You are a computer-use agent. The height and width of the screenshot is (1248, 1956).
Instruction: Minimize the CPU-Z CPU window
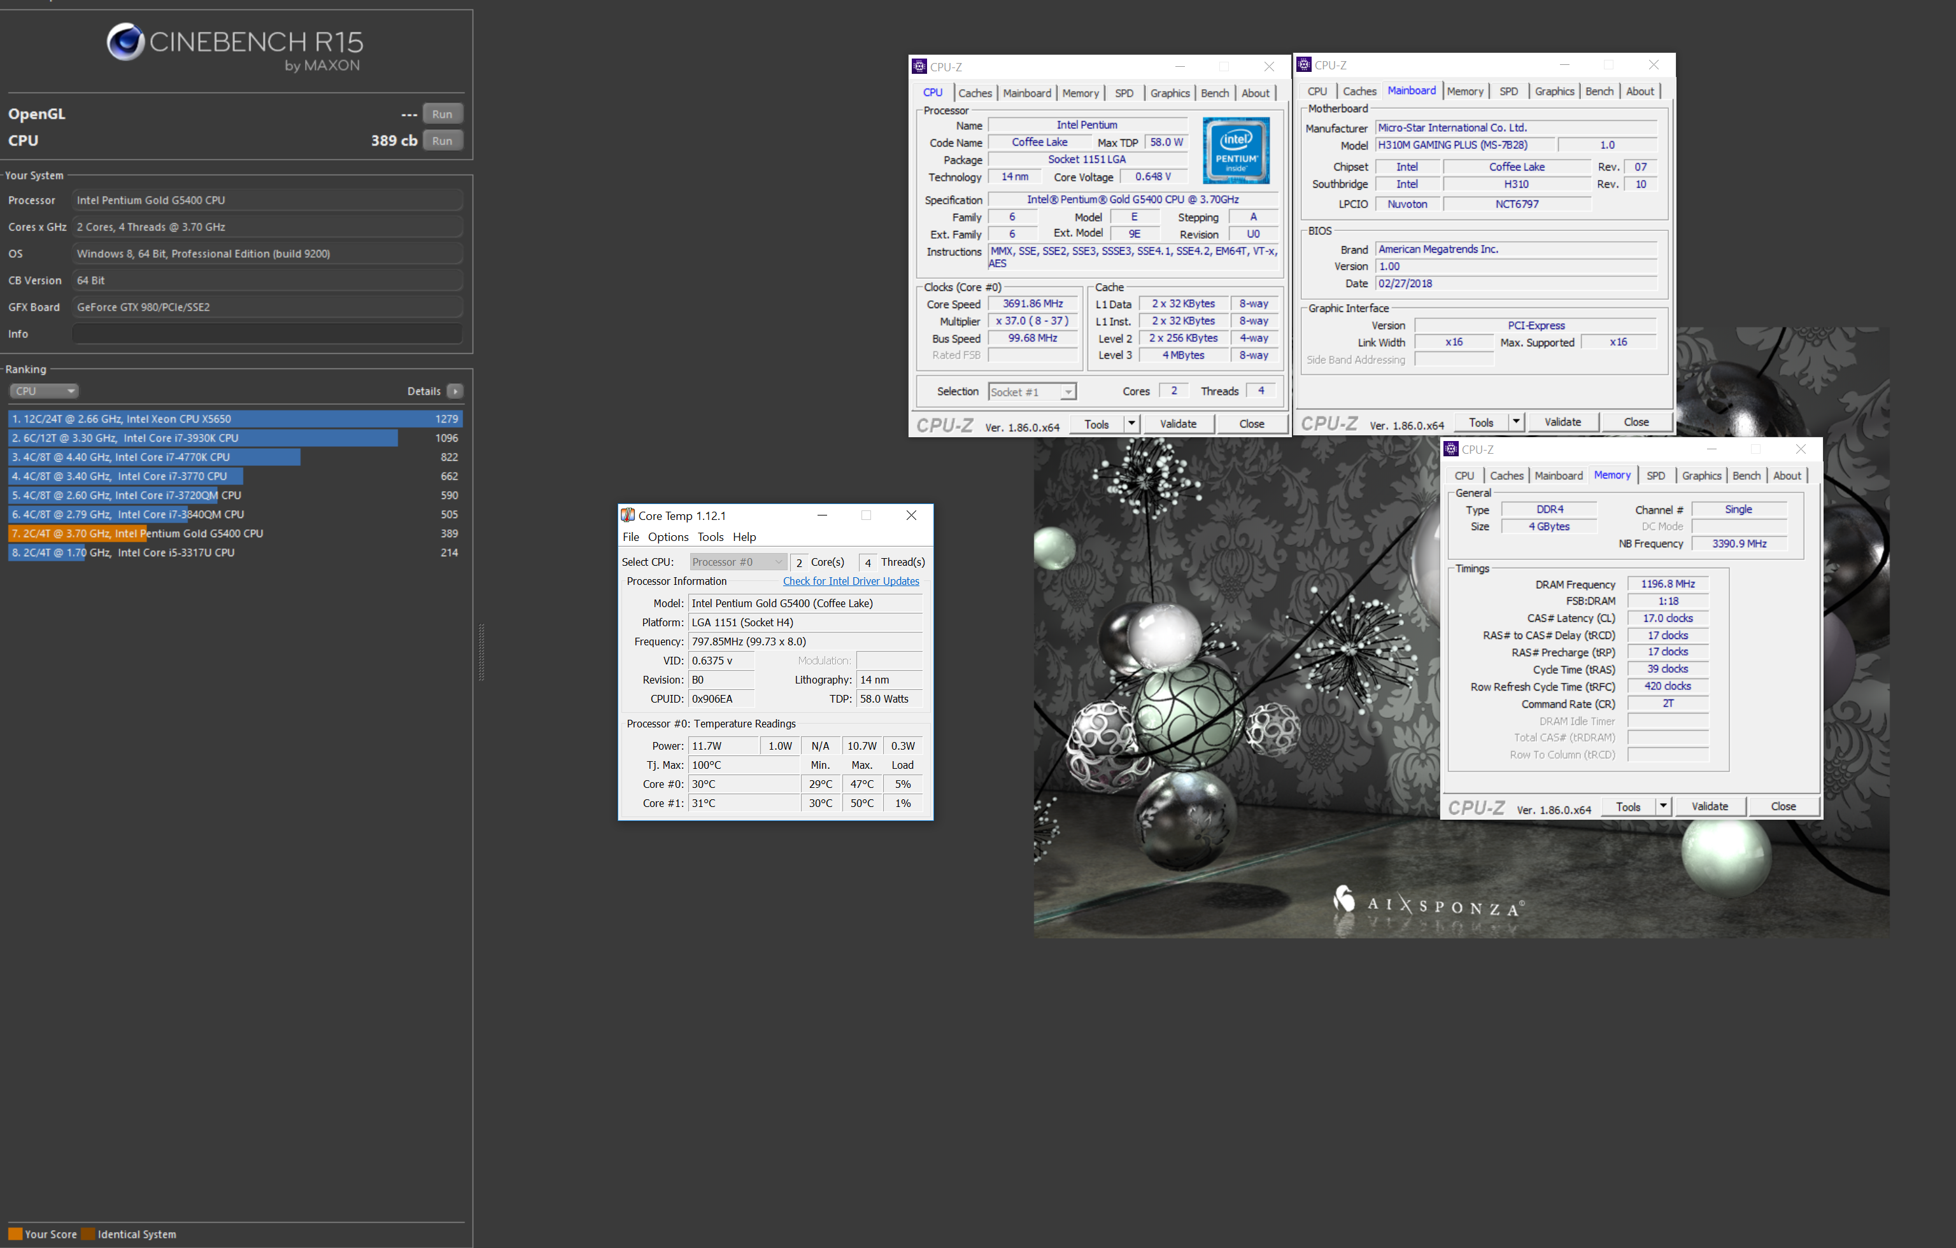[1180, 67]
